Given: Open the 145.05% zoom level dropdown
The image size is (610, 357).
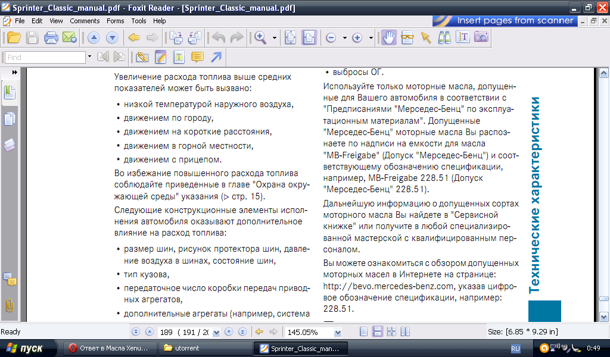Looking at the screenshot, I should [337, 333].
